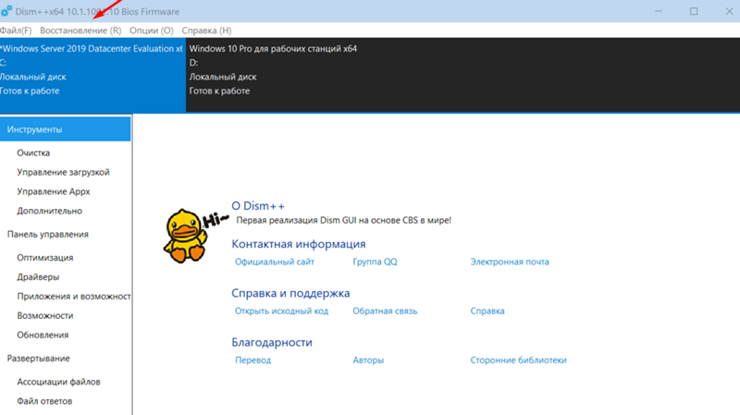
Task: Open the Обновления sidebar item
Action: point(43,335)
